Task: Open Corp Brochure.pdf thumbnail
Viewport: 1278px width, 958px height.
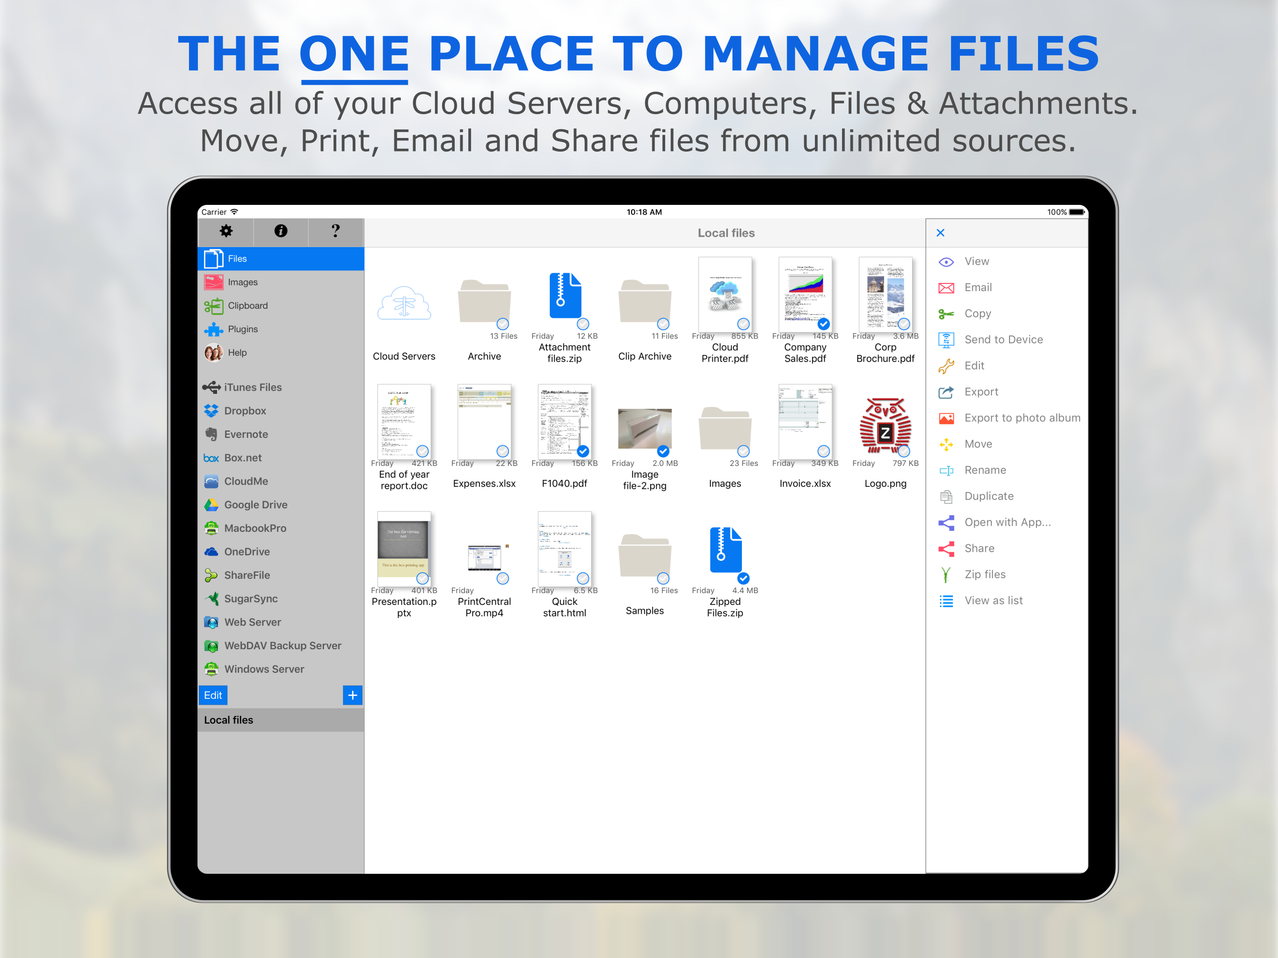Action: click(885, 295)
